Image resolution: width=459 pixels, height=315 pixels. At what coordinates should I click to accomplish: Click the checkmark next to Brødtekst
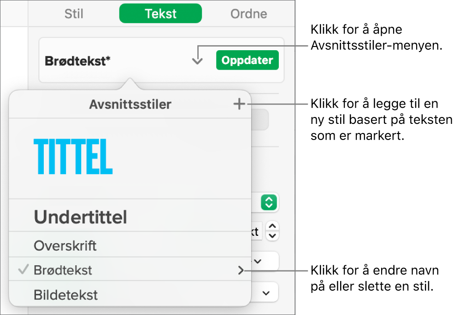click(x=24, y=269)
